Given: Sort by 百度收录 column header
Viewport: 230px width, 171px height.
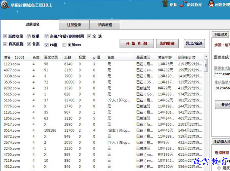Looking at the screenshot, I should point(51,58).
